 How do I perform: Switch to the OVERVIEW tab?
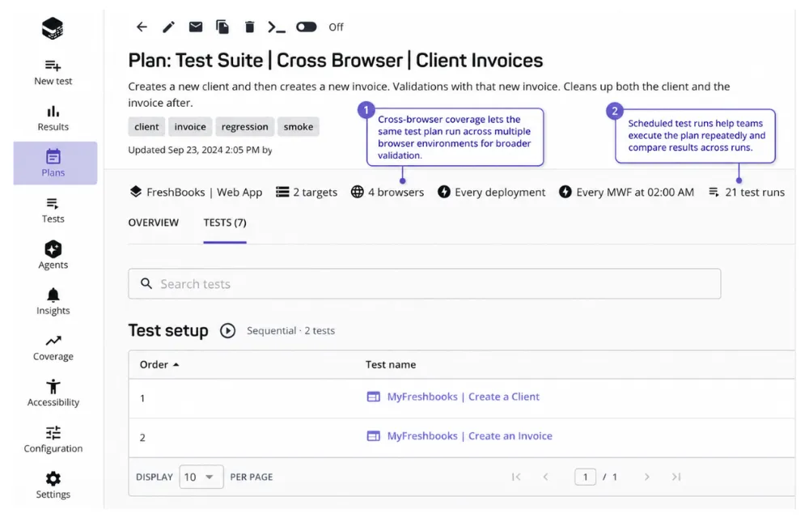click(x=153, y=223)
